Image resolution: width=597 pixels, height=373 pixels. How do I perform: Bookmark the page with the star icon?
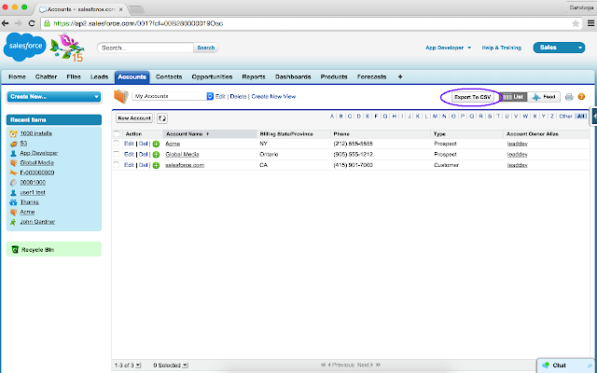576,23
